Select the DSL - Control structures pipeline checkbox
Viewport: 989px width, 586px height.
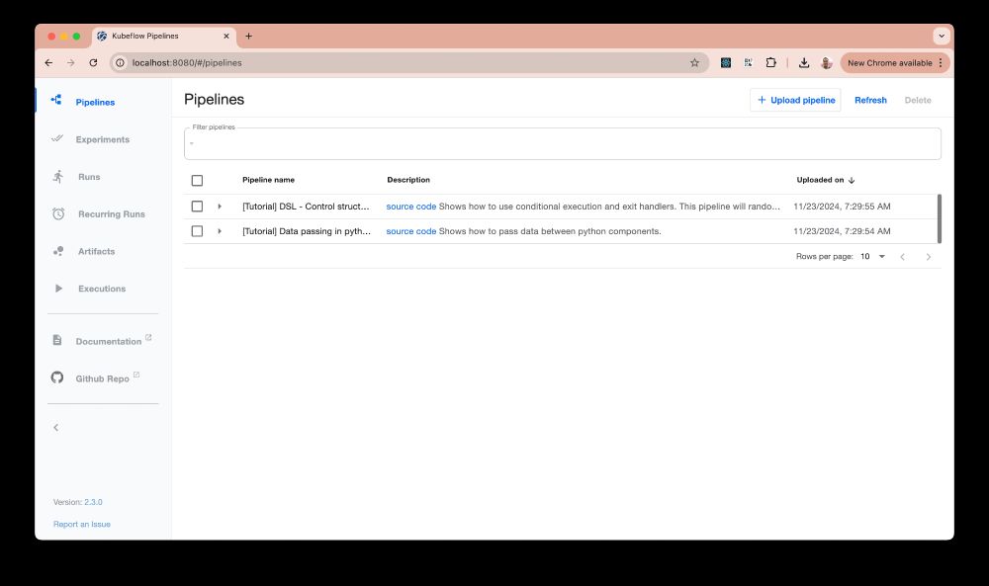(x=198, y=207)
